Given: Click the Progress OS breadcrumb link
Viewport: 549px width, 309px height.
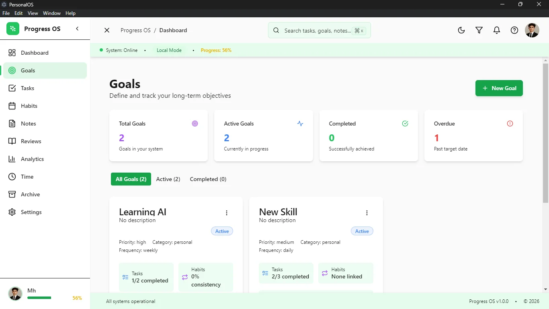Looking at the screenshot, I should (135, 30).
